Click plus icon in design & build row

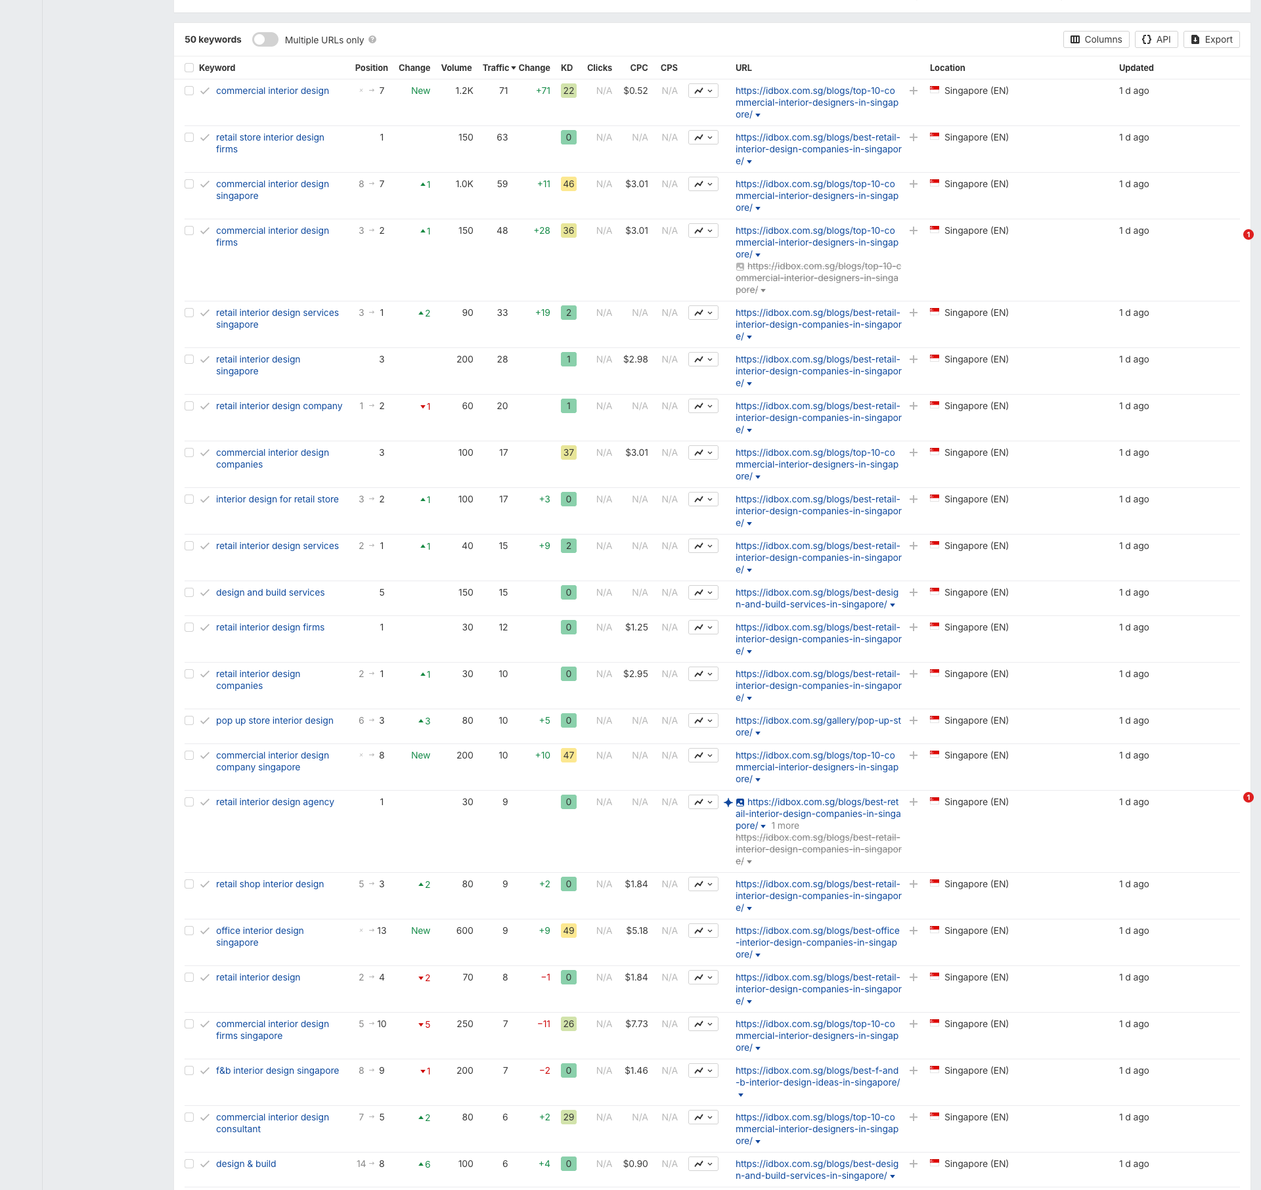click(x=913, y=1164)
